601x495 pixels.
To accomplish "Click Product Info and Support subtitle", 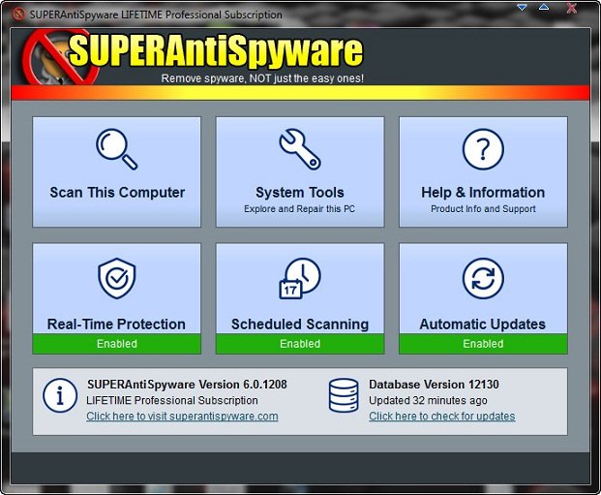I will (x=483, y=209).
